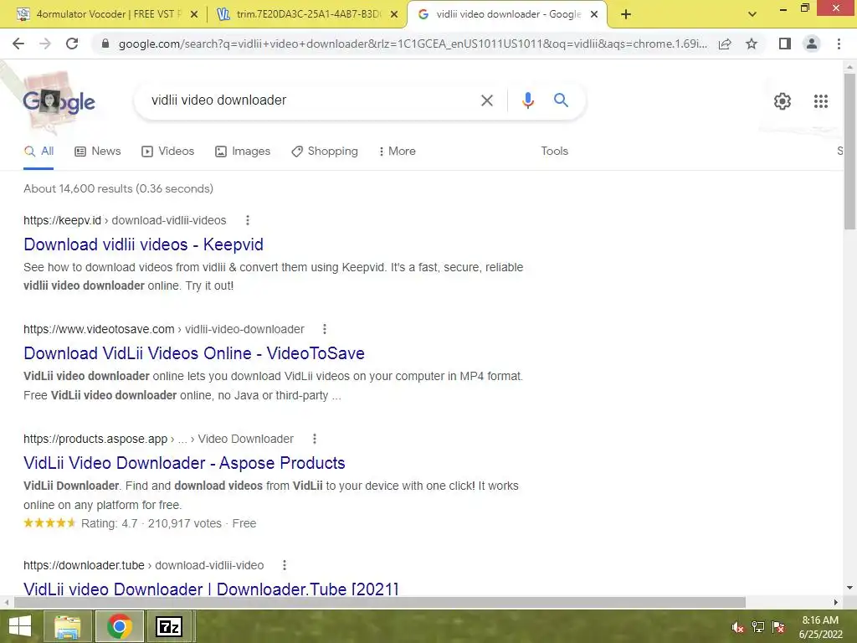Select the Videos results tab
Image resolution: width=857 pixels, height=643 pixels.
click(x=167, y=152)
